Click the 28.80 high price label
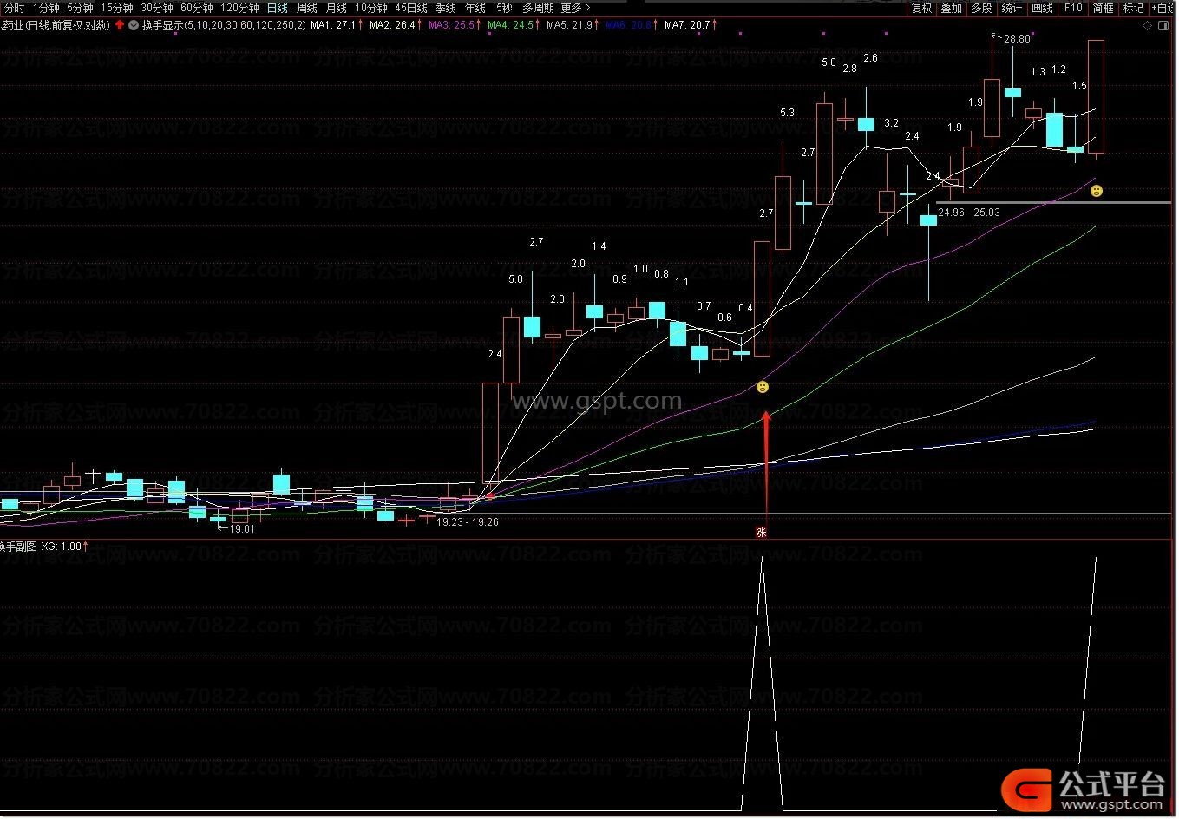This screenshot has height=819, width=1179. click(1017, 39)
